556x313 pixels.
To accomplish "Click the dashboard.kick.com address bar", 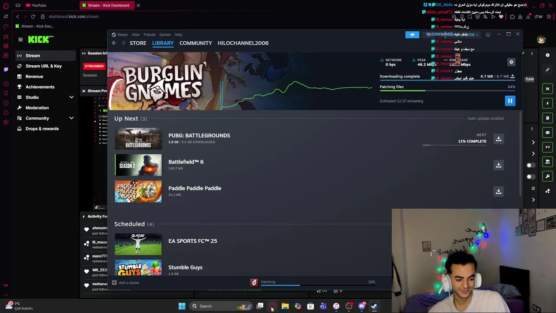I will coord(73,17).
